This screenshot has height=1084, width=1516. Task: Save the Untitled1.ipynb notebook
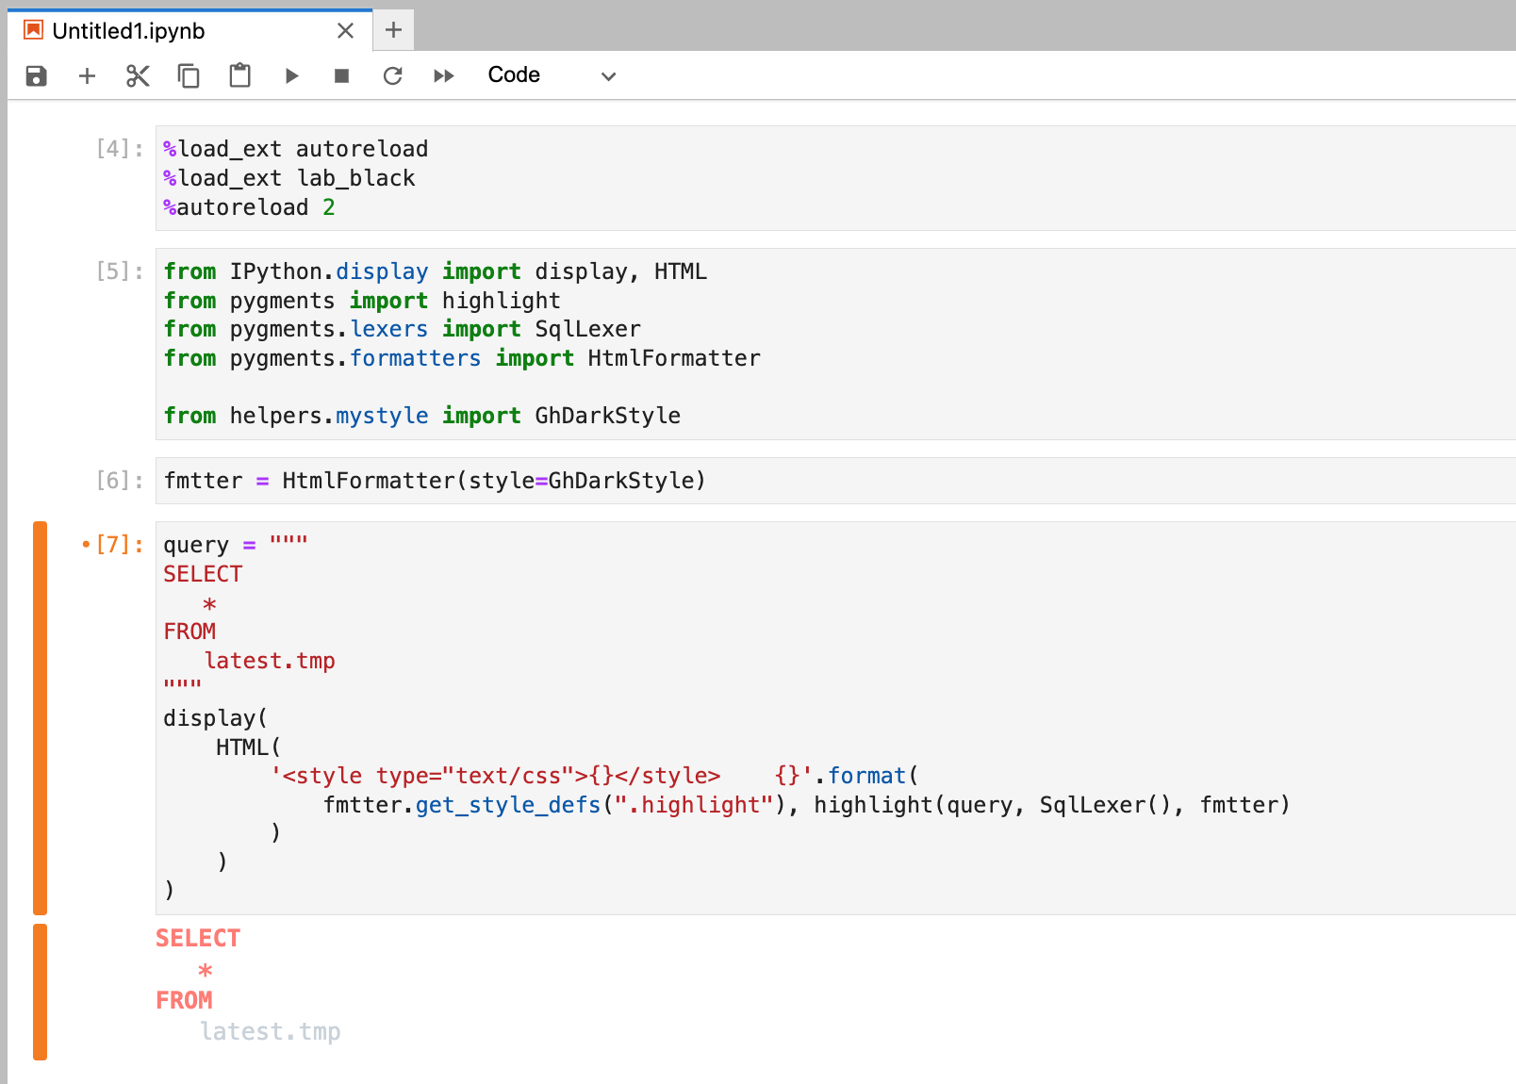click(x=35, y=75)
